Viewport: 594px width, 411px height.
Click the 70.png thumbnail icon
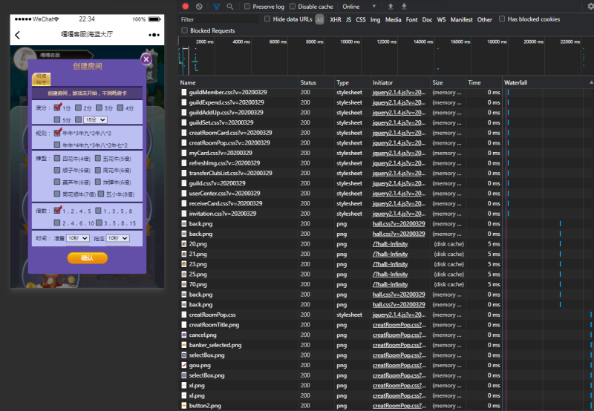click(x=184, y=284)
